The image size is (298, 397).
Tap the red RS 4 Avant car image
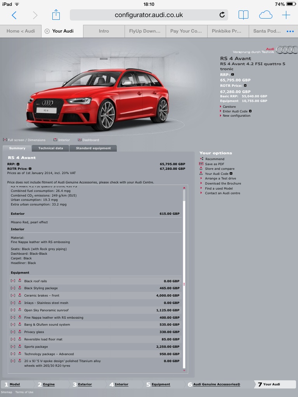click(97, 99)
